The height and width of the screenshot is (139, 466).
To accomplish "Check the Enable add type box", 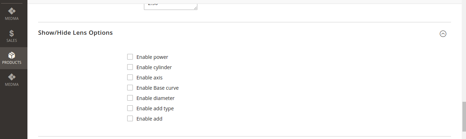I will tap(130, 108).
